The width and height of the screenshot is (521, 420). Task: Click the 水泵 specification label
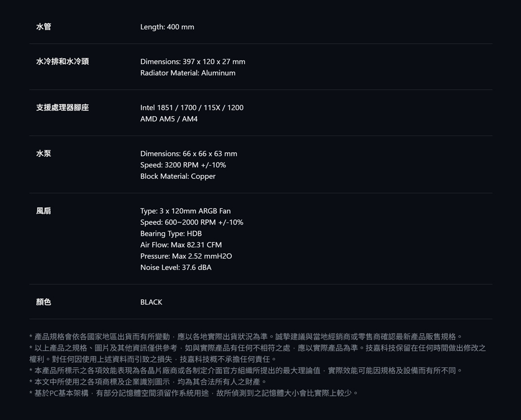[x=44, y=154]
